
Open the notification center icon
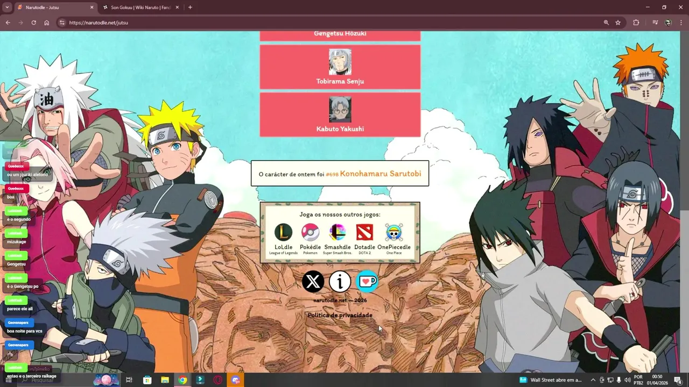678,380
